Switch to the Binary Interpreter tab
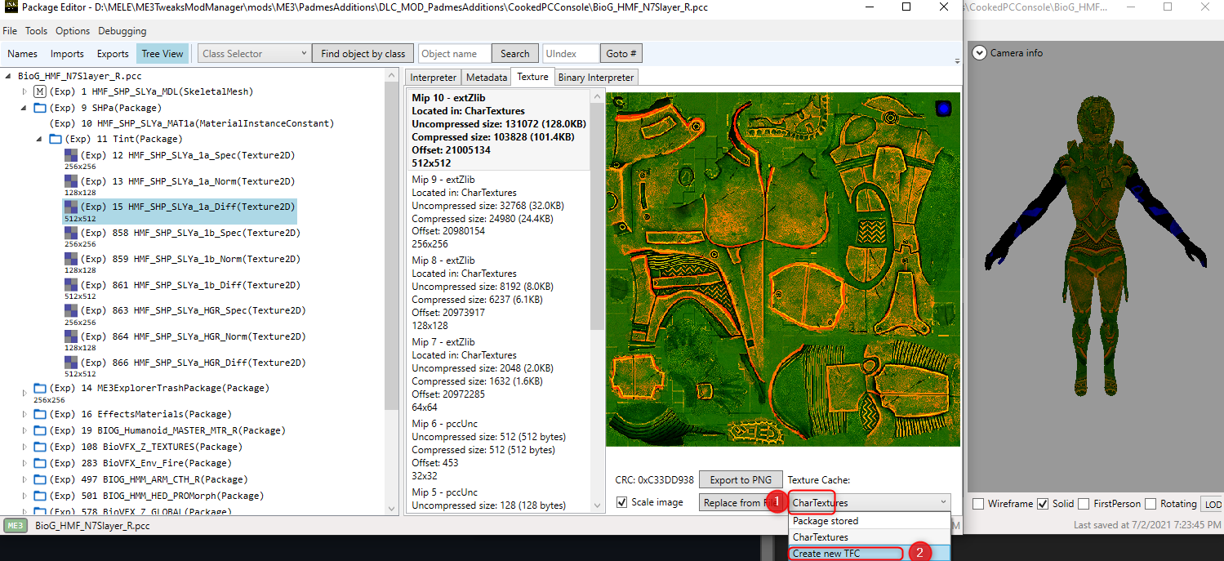 [x=595, y=78]
